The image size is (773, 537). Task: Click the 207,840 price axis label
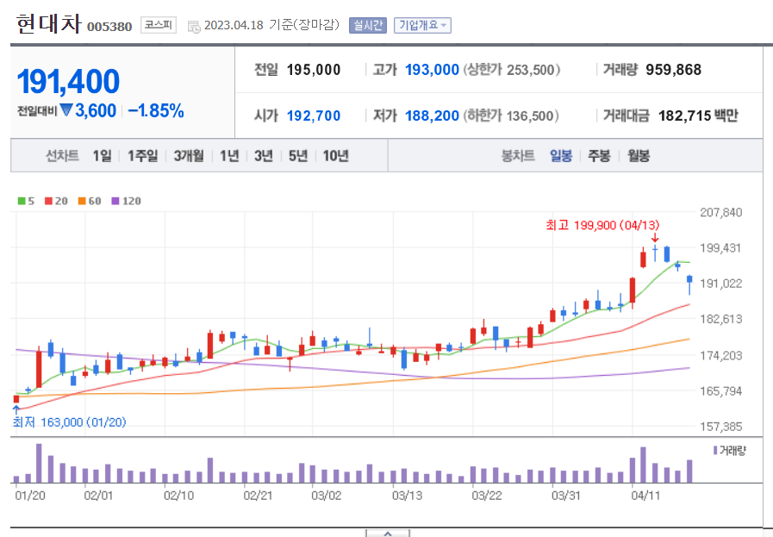(x=720, y=212)
